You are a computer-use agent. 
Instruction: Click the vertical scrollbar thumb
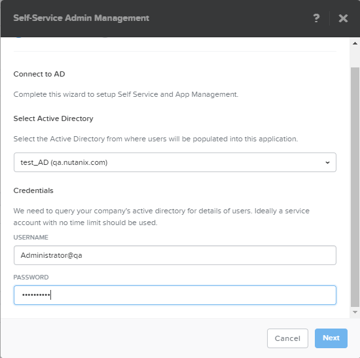[355, 187]
